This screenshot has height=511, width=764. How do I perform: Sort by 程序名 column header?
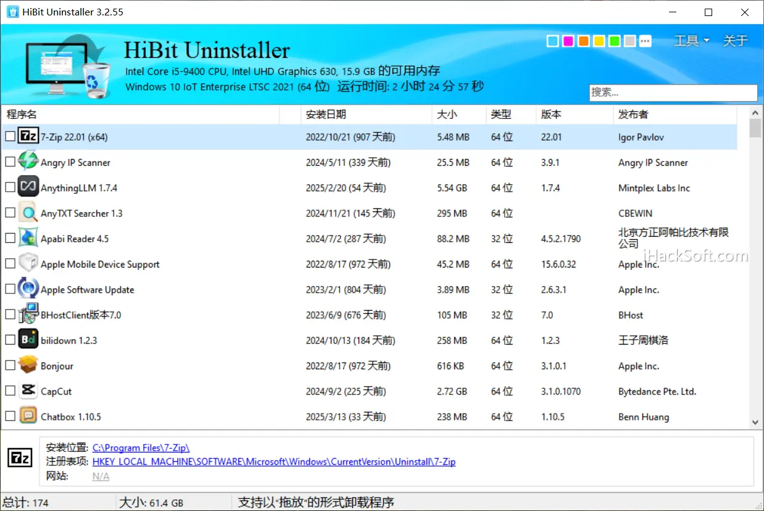pyautogui.click(x=141, y=114)
